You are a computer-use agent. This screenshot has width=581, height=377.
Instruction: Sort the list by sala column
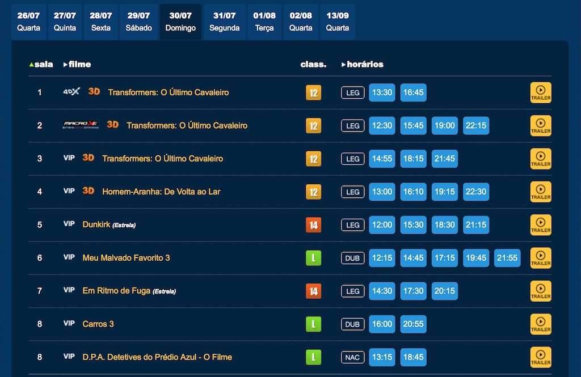41,65
